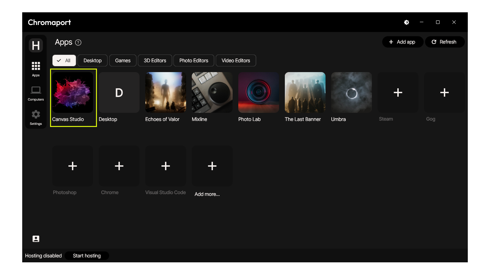The image size is (490, 275).
Task: Switch to the Video Editors filter
Action: point(235,60)
